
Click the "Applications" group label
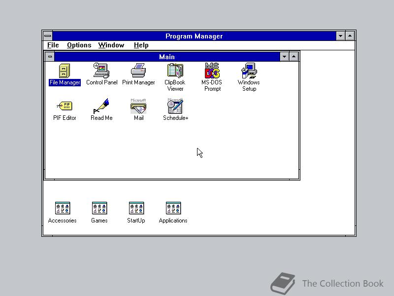173,221
